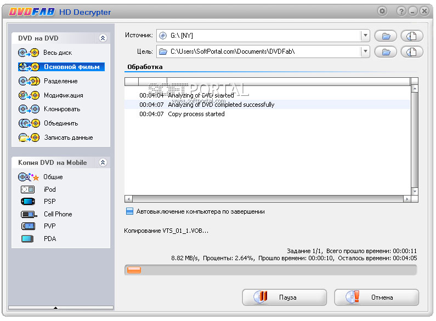
Task: Select log row Analyzing of DVD completed successfully
Action: click(267, 105)
